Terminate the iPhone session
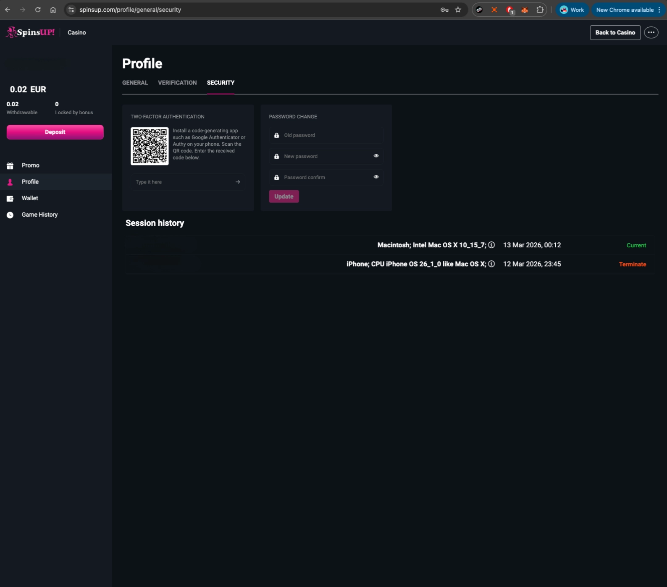The height and width of the screenshot is (587, 667). point(632,264)
